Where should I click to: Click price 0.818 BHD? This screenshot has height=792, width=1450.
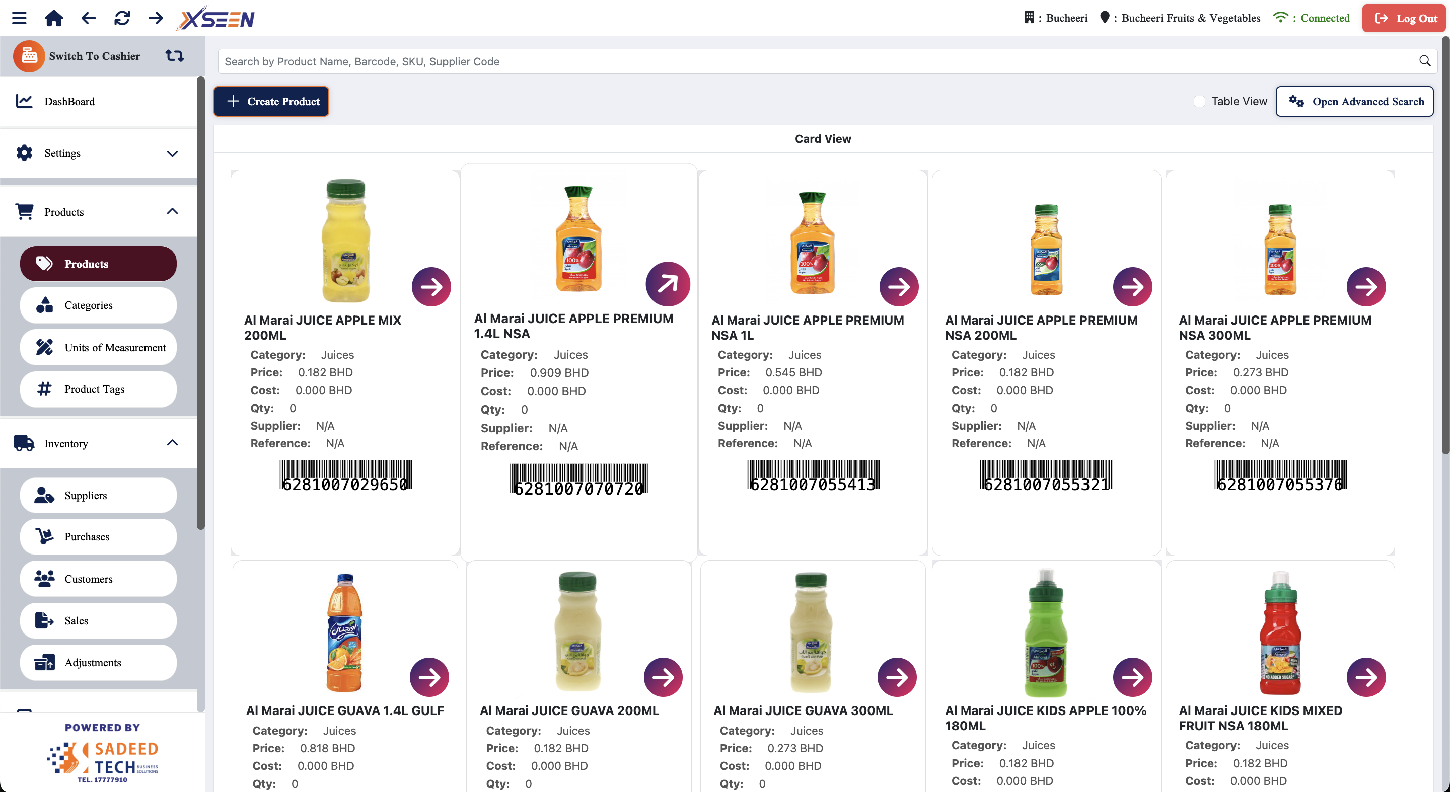327,748
